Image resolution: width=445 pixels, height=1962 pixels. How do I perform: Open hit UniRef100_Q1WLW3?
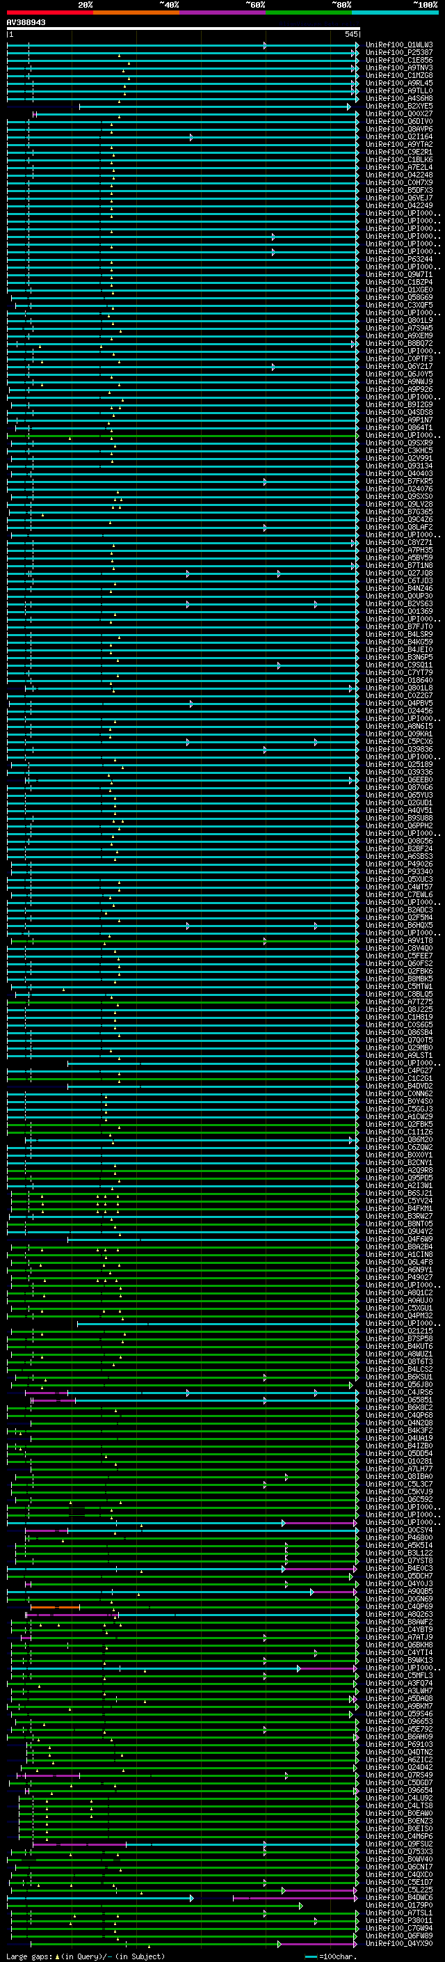[398, 45]
